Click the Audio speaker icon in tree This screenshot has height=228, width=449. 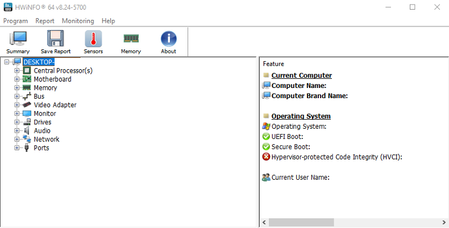[27, 130]
